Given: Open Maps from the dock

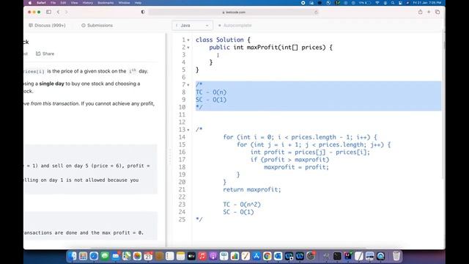Looking at the screenshot, I should 127,256.
